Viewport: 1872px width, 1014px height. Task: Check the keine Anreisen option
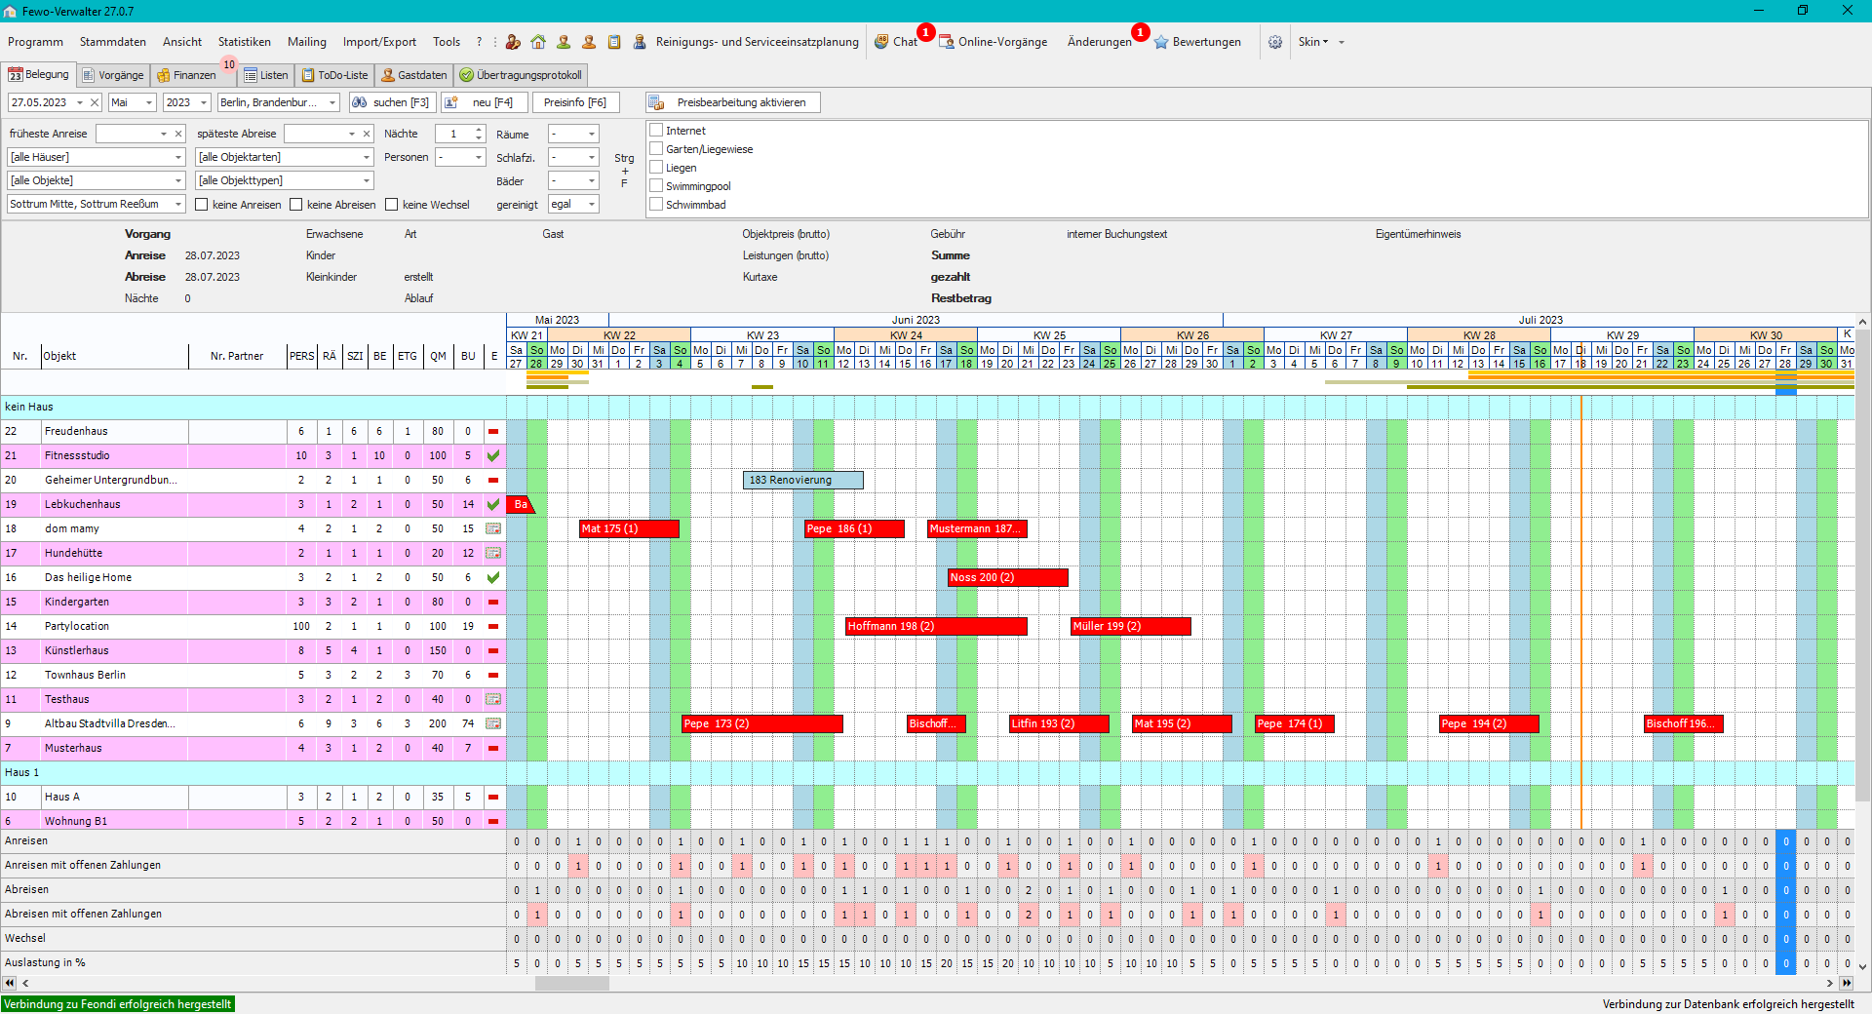point(202,205)
